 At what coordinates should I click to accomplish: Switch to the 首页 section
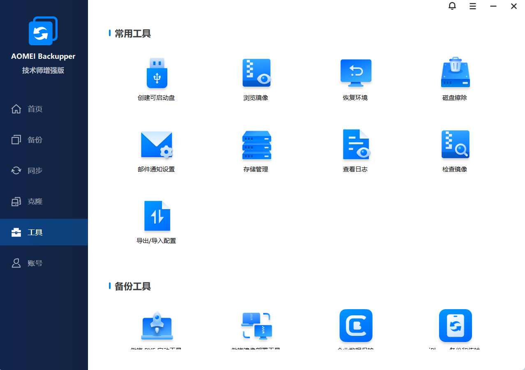pos(35,109)
